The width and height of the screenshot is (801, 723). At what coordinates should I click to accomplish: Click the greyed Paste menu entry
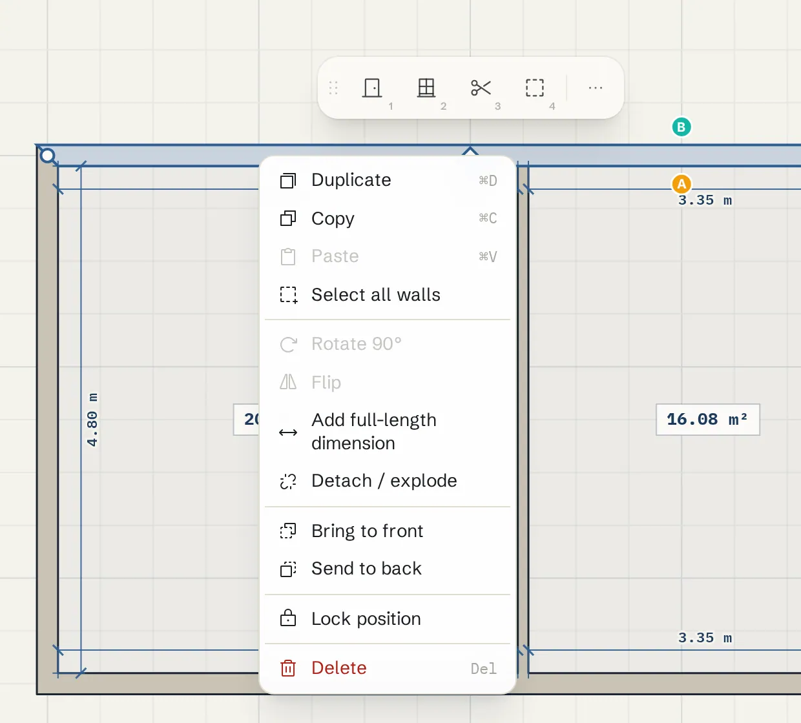coord(388,256)
